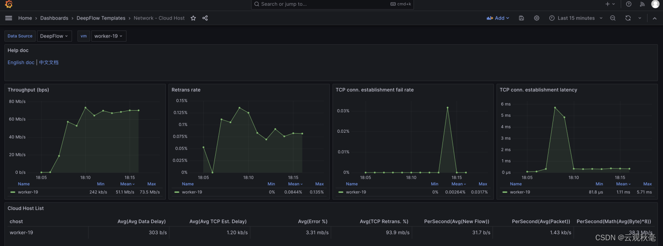The width and height of the screenshot is (663, 246).
Task: Sort latency legend by Max
Action: coord(648,184)
